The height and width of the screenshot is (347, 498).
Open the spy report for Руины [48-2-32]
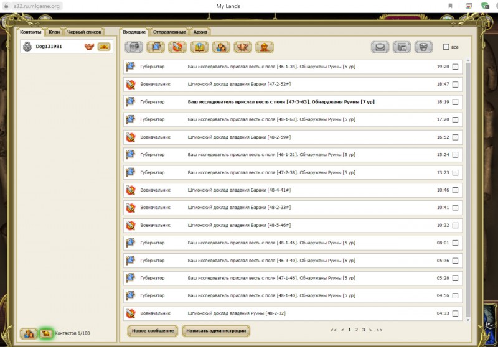pos(293,313)
